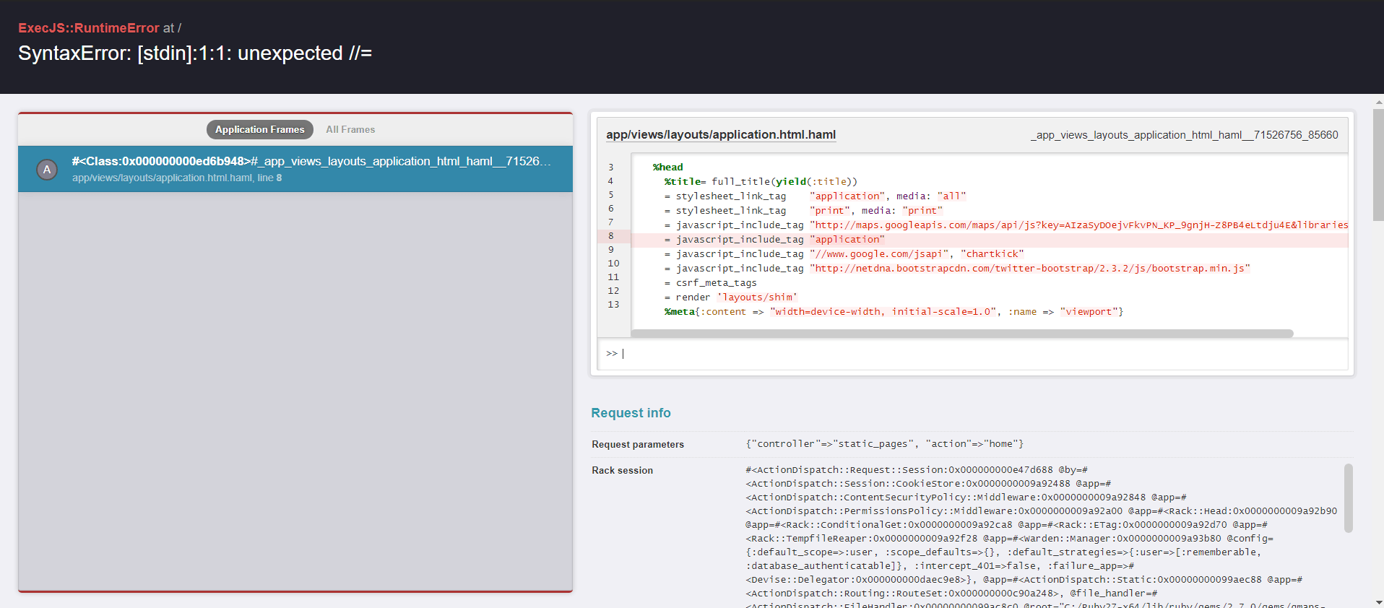Click the horizontal scrollbar under the code

coord(962,334)
